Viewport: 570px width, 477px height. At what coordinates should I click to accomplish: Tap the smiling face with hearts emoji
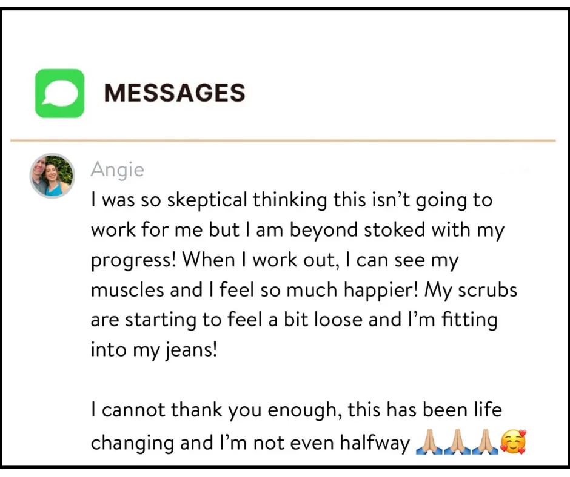pyautogui.click(x=514, y=444)
